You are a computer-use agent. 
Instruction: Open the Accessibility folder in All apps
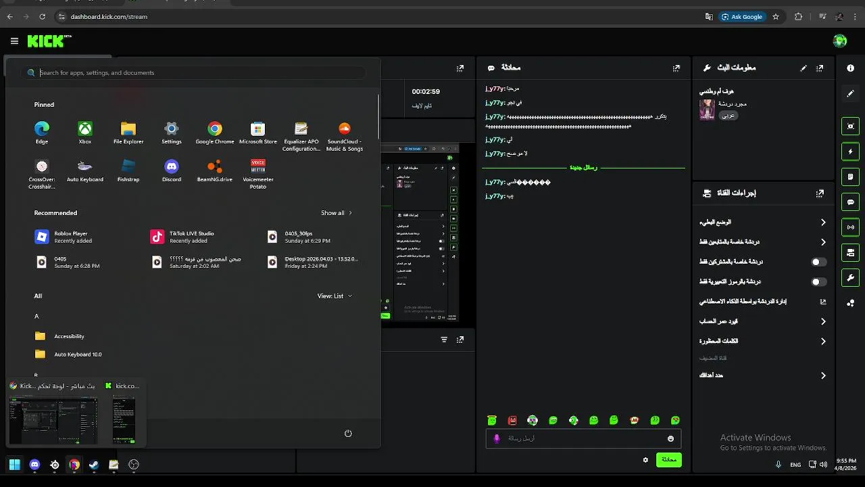[60, 336]
